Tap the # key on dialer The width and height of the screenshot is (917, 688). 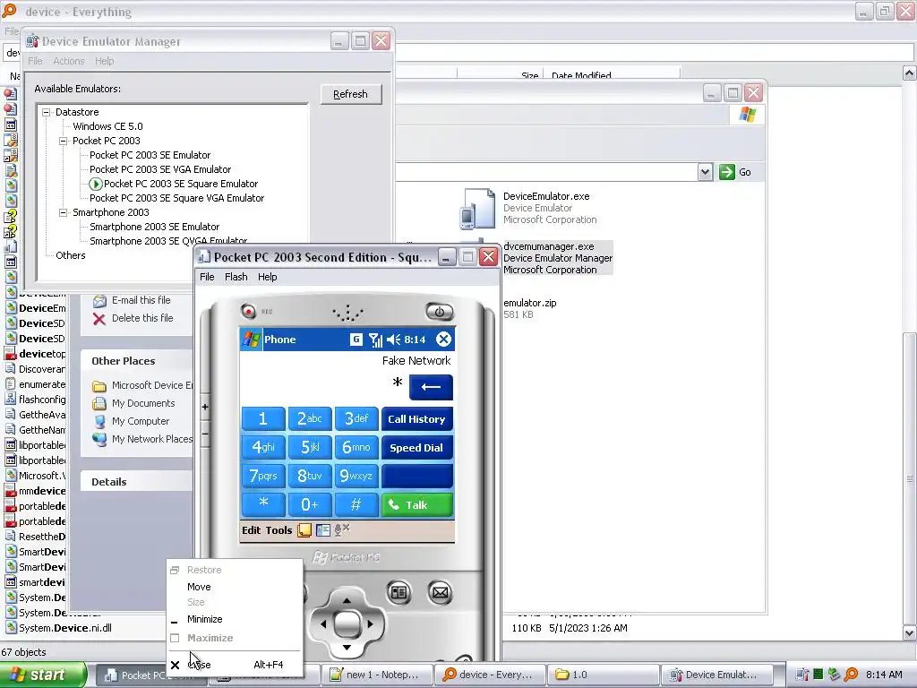tap(356, 505)
